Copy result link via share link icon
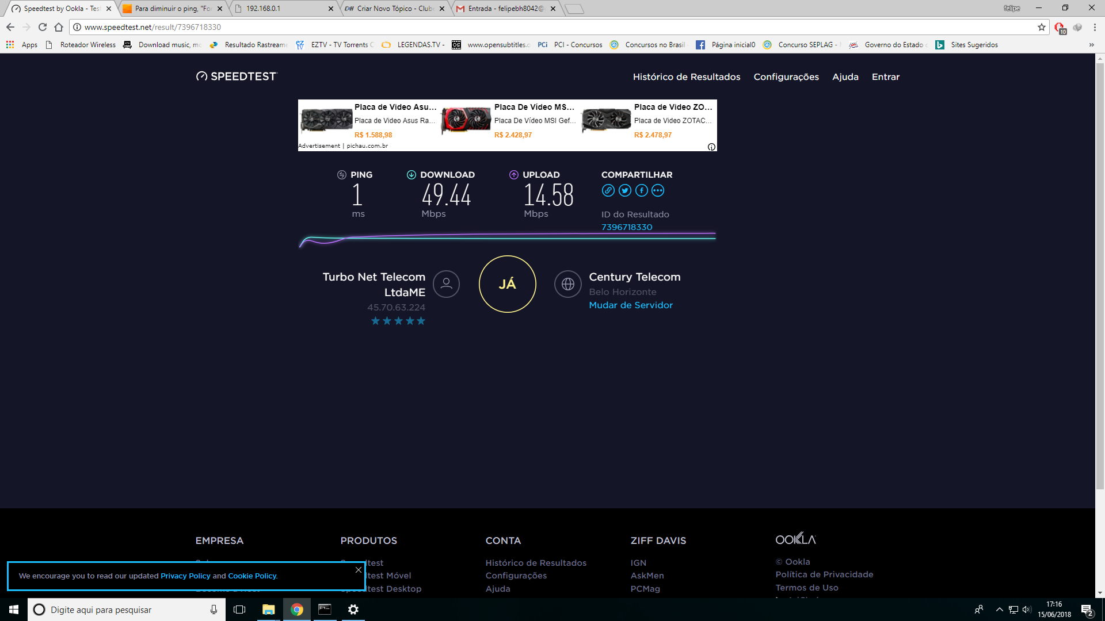Screen dimensions: 1105x621 point(608,190)
